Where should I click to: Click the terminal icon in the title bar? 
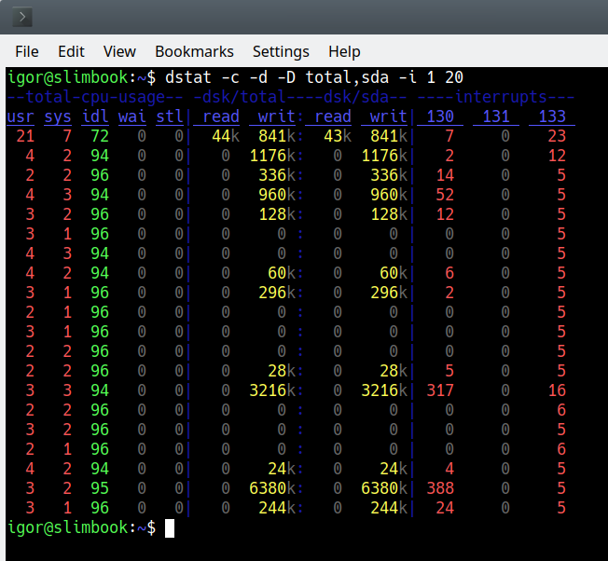tap(22, 17)
